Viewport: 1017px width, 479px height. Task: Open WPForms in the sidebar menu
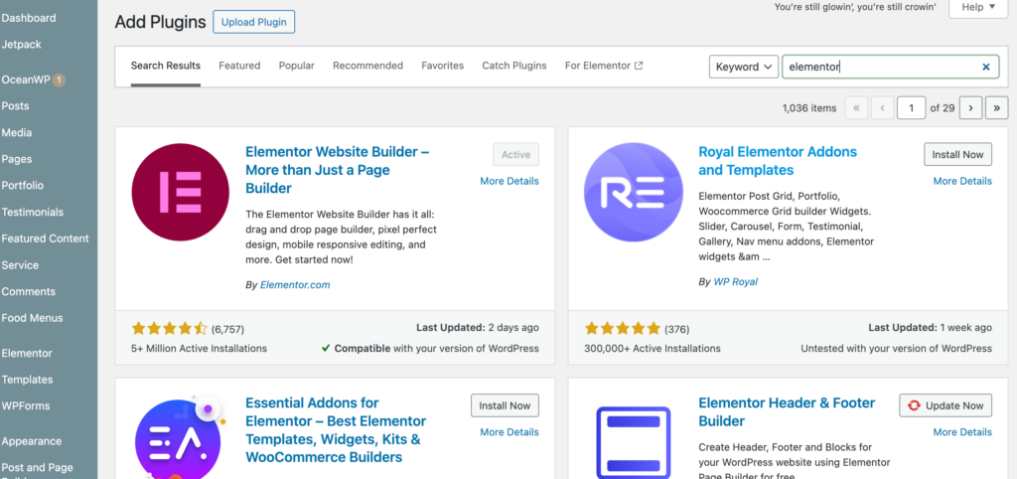tap(26, 405)
